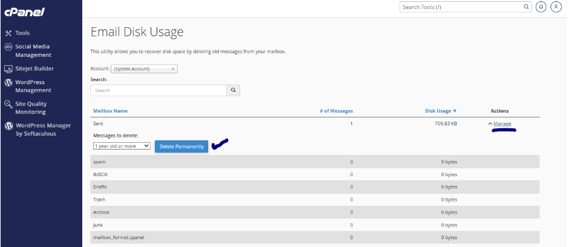Open the Account dropdown (System Account)
The width and height of the screenshot is (568, 247).
pos(144,69)
